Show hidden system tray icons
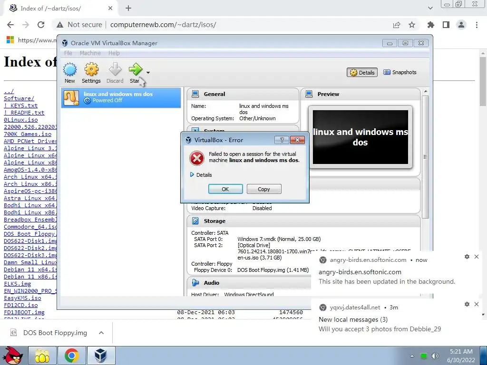Viewport: 487px width, 365px height. [412, 356]
